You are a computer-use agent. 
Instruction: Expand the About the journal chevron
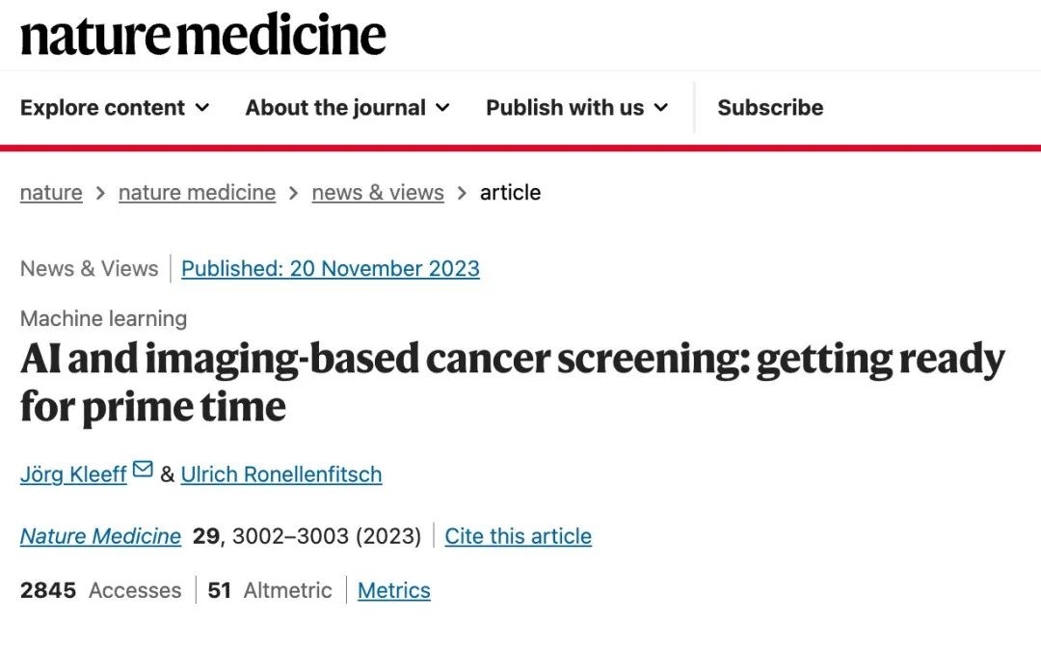[442, 108]
